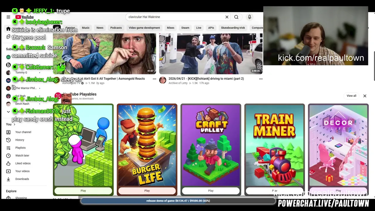This screenshot has width=375, height=211.
Task: Open fishtank driving to Miami thumbnail
Action: (x=211, y=54)
